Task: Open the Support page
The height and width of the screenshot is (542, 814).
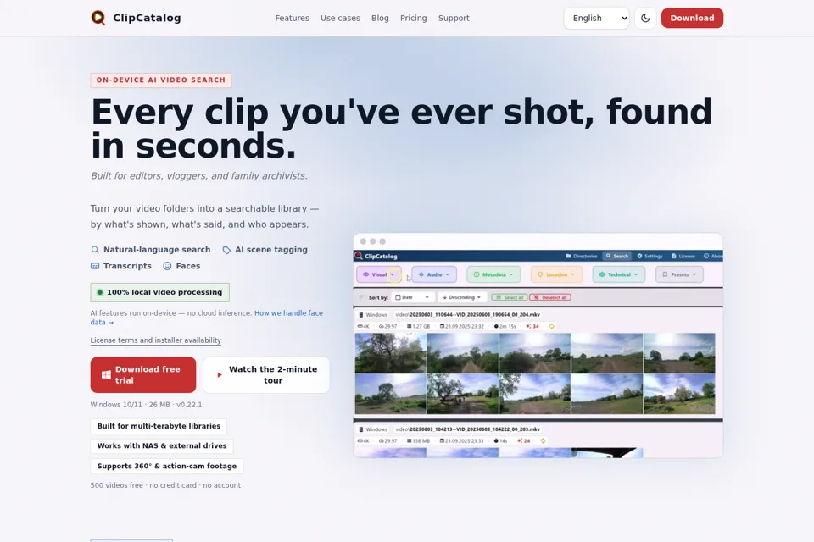Action: 453,18
